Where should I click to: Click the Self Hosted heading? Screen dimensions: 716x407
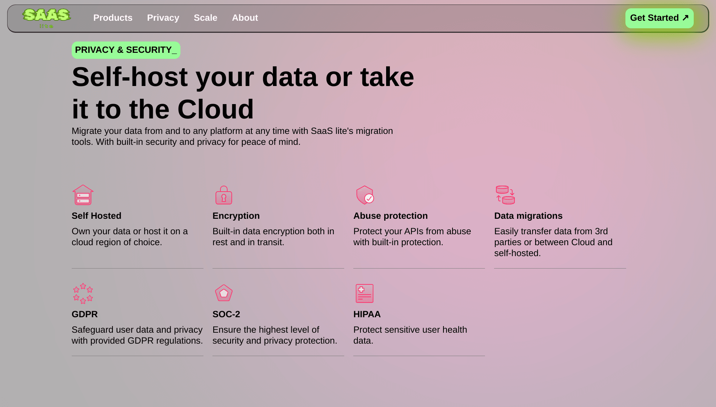tap(97, 216)
